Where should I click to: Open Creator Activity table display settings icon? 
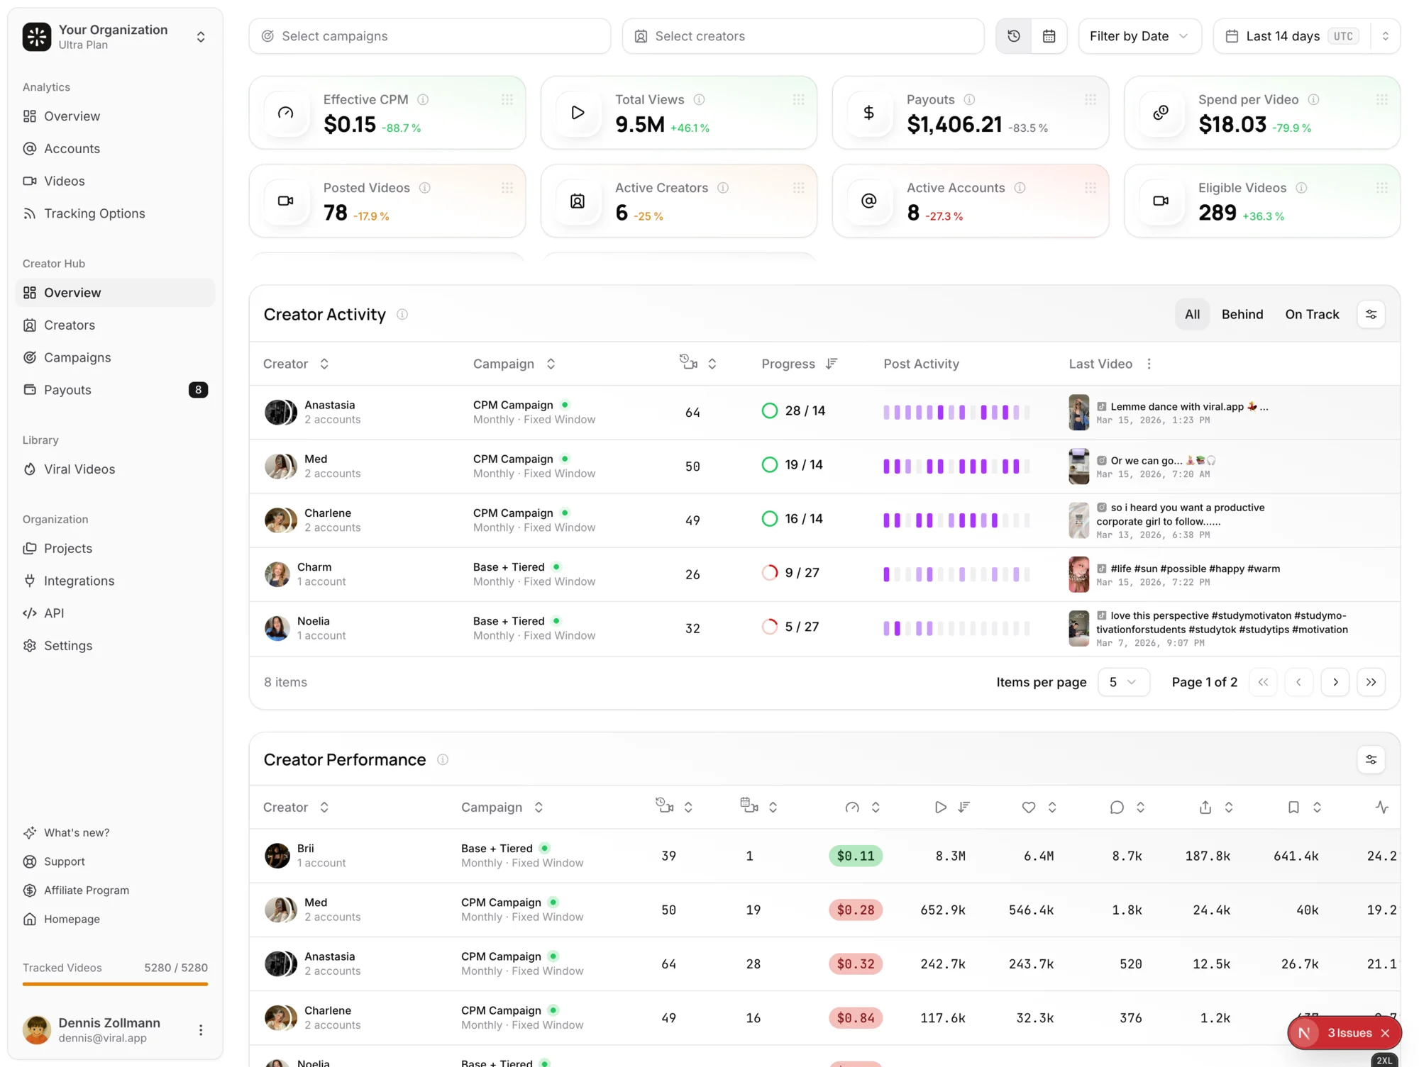1371,314
